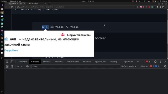This screenshot has width=168, height=94.
Task: Open the Lighthouse tab
Action: pos(128,62)
